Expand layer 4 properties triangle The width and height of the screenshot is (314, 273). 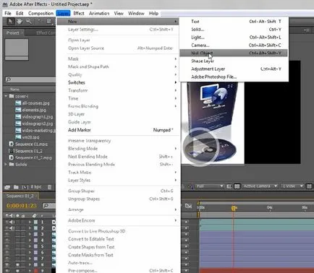click(x=30, y=240)
